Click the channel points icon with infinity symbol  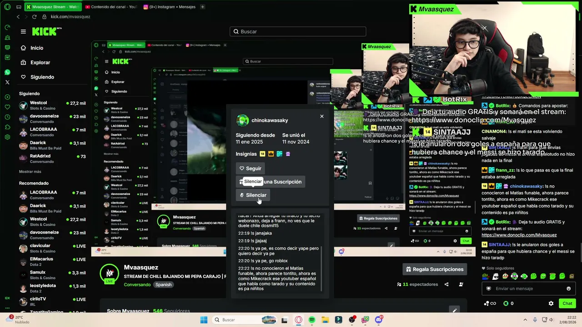tap(490, 303)
